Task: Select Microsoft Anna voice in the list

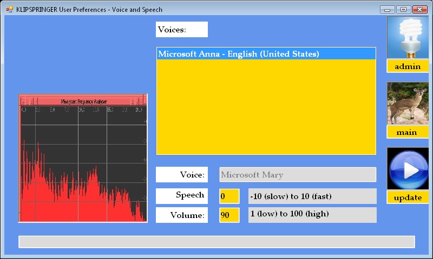Action: 266,53
